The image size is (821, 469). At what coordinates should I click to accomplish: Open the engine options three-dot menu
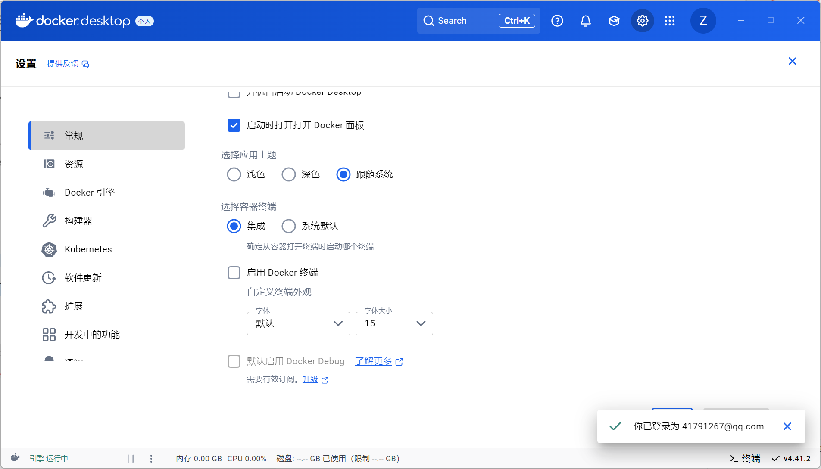151,459
